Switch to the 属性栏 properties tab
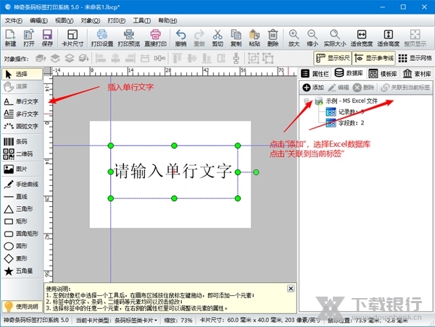435x327 pixels. pyautogui.click(x=315, y=74)
